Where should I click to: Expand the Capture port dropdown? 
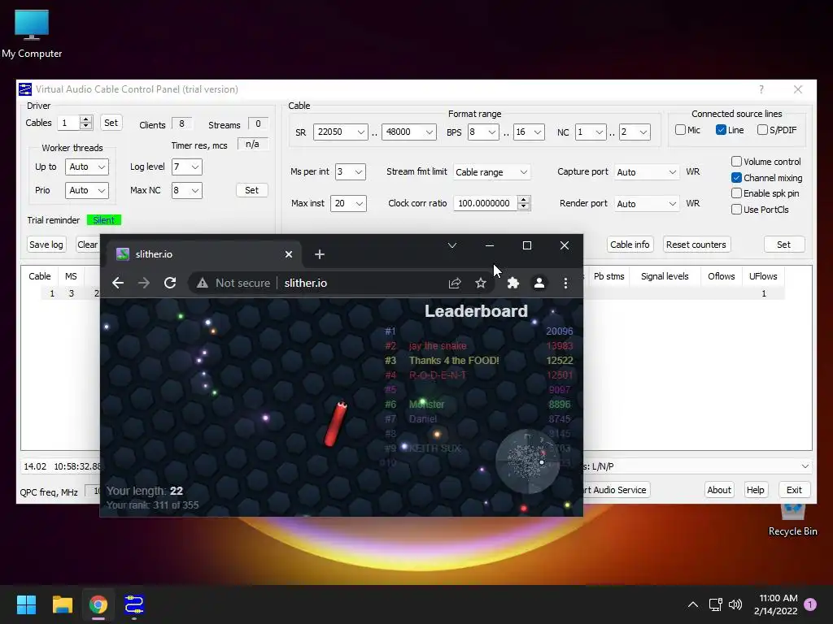(647, 172)
